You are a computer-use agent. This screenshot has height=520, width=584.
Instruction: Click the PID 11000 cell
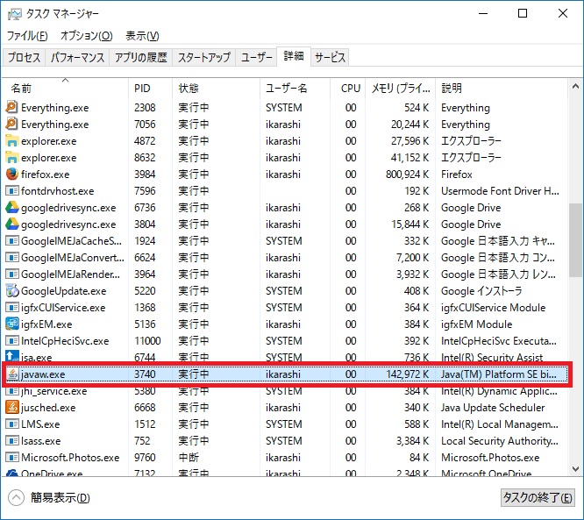(147, 341)
